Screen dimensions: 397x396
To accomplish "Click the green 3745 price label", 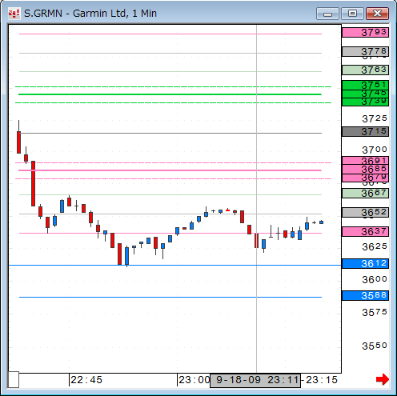I will click(x=365, y=94).
